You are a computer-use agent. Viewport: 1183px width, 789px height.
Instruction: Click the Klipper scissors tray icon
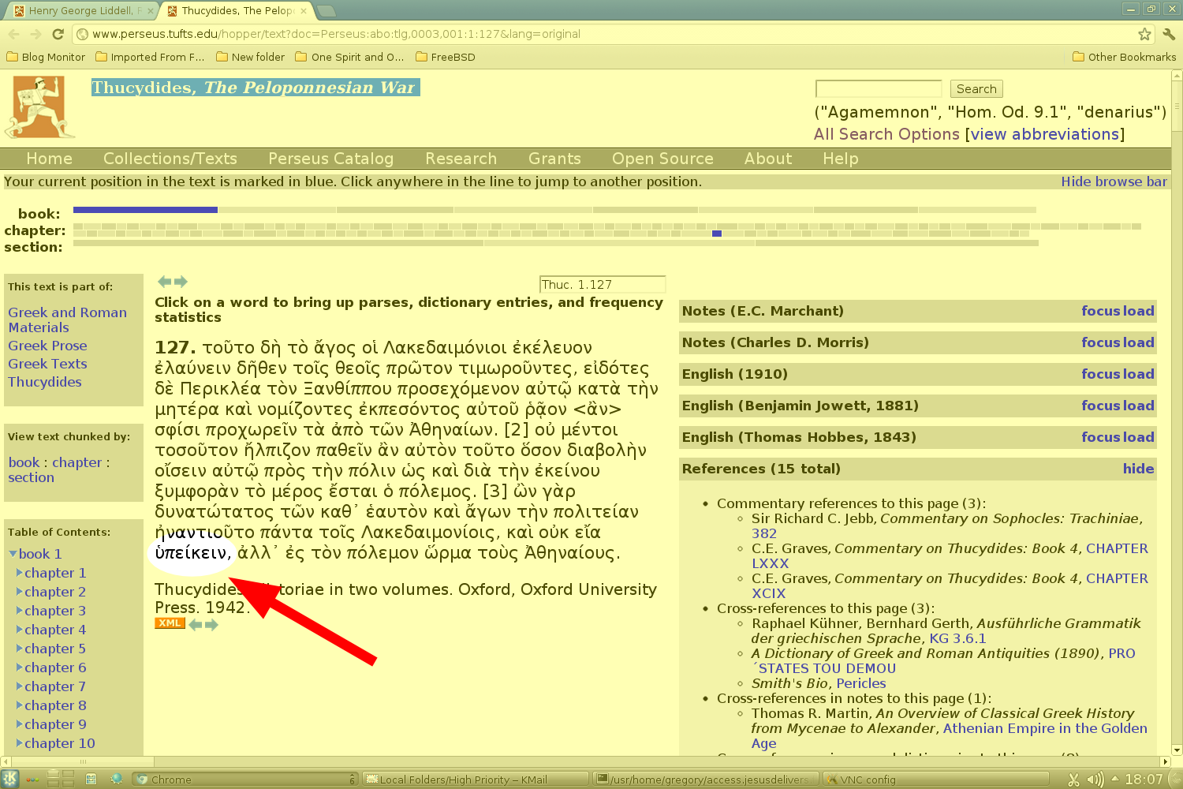(x=1073, y=780)
